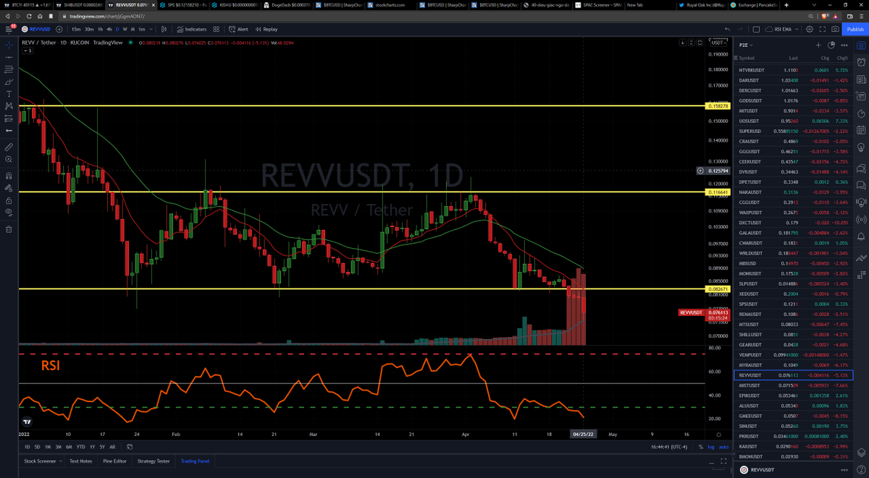Screen dimensions: 869x478
Task: Expand the RSI EMA saved layout dropdown
Action: point(797,29)
